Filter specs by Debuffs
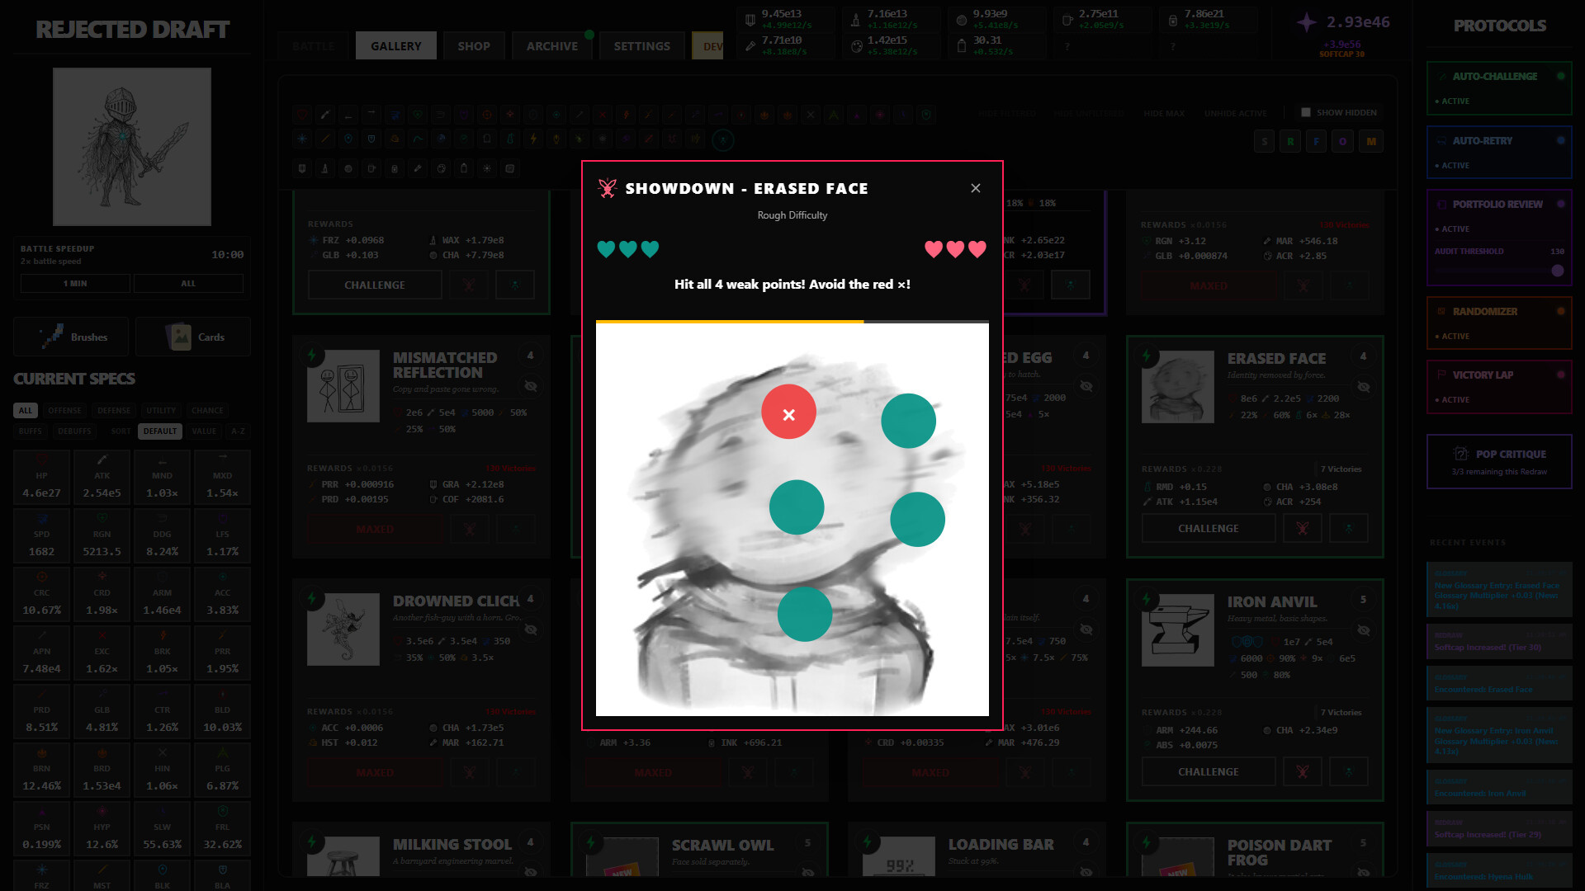The height and width of the screenshot is (891, 1585). click(x=74, y=431)
